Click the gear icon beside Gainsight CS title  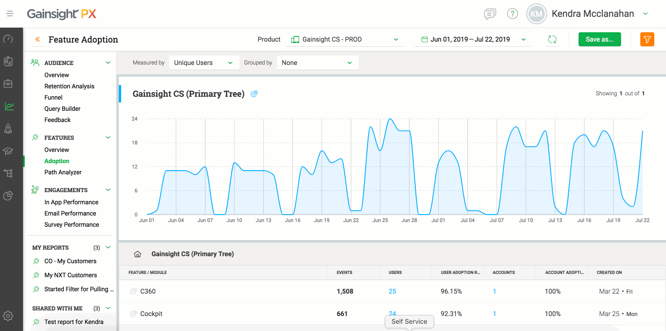[254, 94]
